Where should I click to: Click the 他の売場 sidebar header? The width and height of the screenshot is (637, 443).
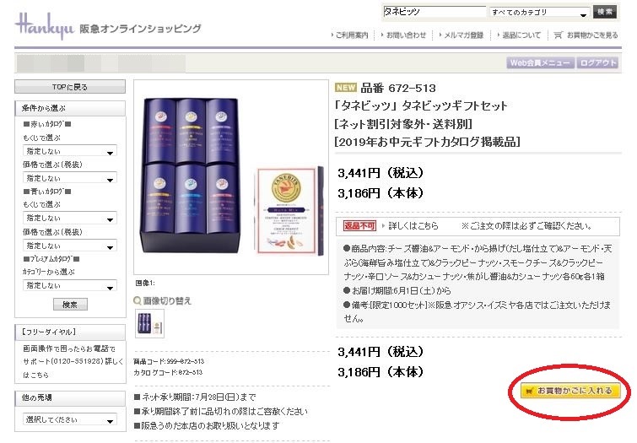coord(70,398)
